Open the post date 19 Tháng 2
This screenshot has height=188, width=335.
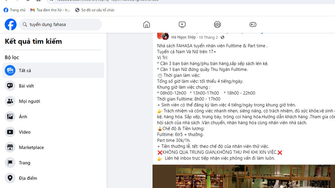coord(208,37)
